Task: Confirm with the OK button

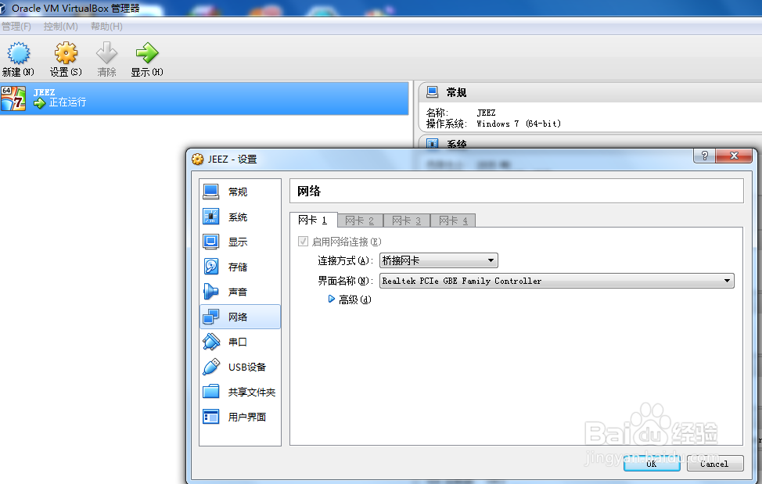Action: pos(652,464)
